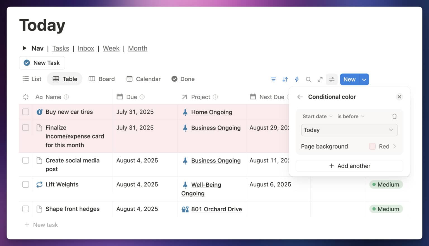Open view settings with the sliders icon
The width and height of the screenshot is (429, 246).
tap(332, 79)
